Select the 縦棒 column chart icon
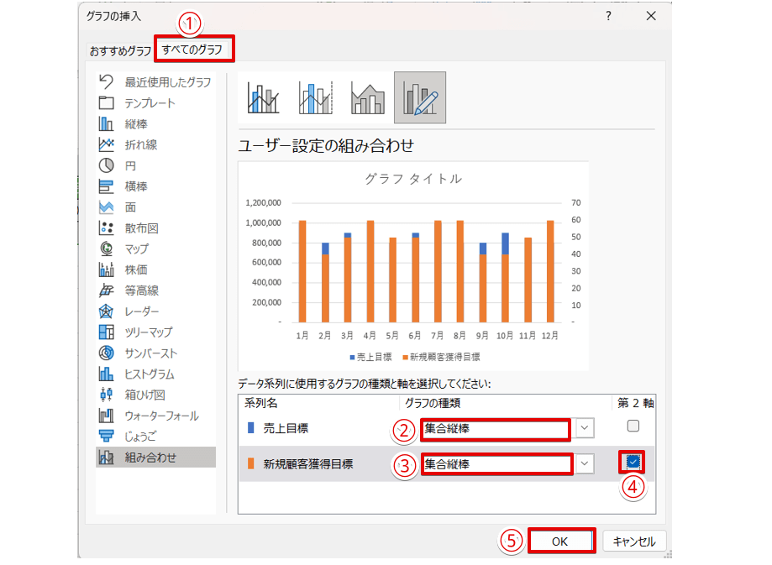Screen dimensions: 772x565 point(107,124)
